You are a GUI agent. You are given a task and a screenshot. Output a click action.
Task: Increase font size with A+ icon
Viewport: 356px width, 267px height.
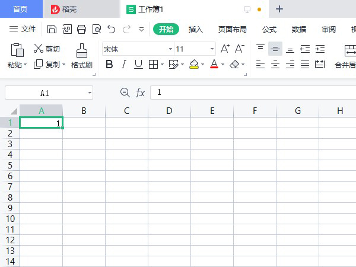click(x=225, y=49)
